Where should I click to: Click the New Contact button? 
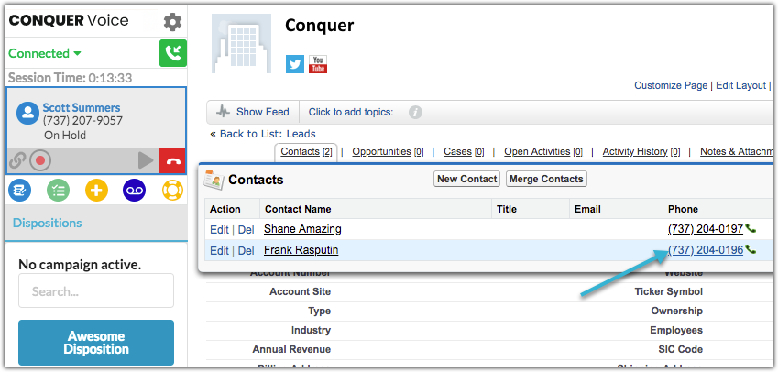(467, 179)
